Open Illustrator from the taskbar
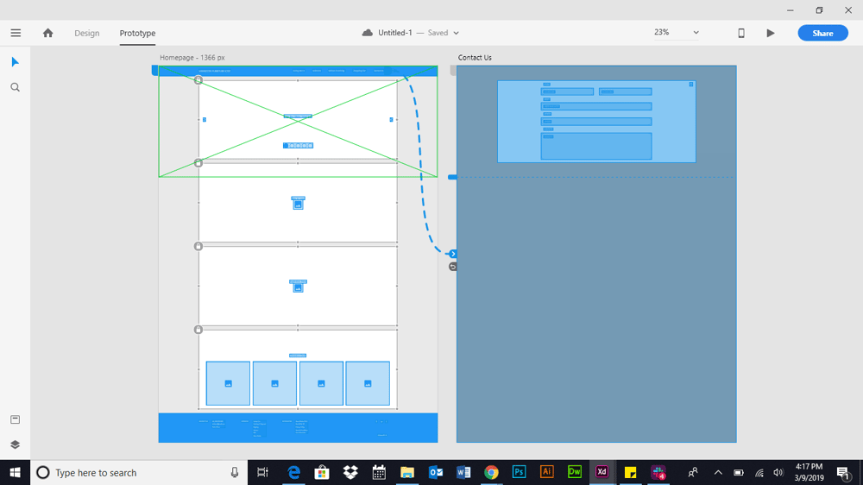Image resolution: width=863 pixels, height=485 pixels. (x=546, y=472)
